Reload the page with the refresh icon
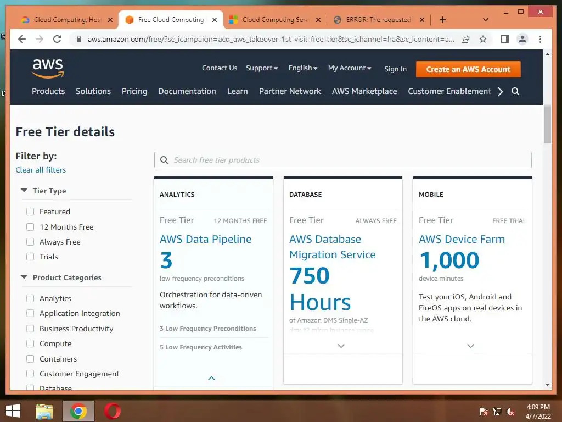This screenshot has height=422, width=562. click(57, 39)
